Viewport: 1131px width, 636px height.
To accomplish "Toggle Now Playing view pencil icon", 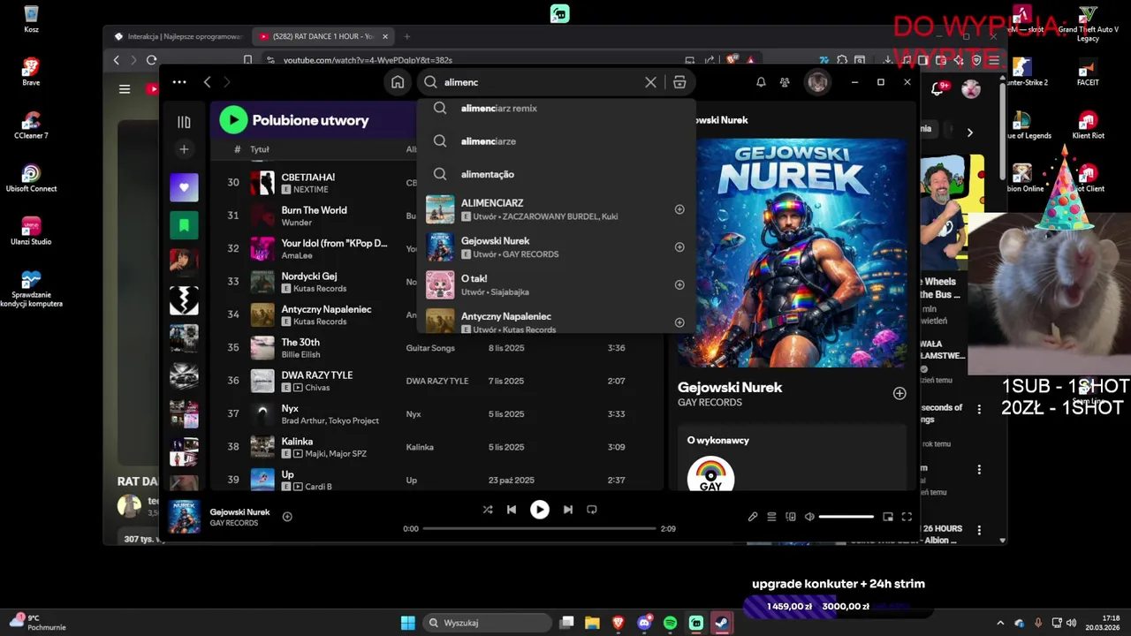I will click(x=753, y=517).
